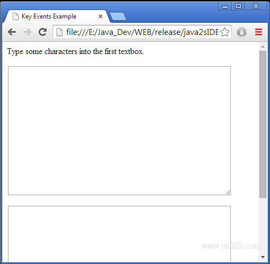Image resolution: width=270 pixels, height=264 pixels.
Task: Grab the first textarea's resize handle
Action: coord(228,193)
